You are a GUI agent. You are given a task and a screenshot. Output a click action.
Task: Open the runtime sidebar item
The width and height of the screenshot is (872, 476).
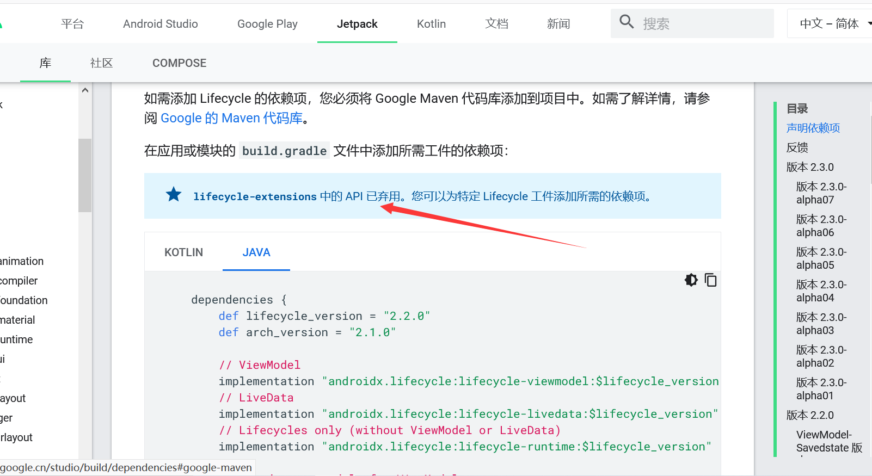pyautogui.click(x=16, y=339)
